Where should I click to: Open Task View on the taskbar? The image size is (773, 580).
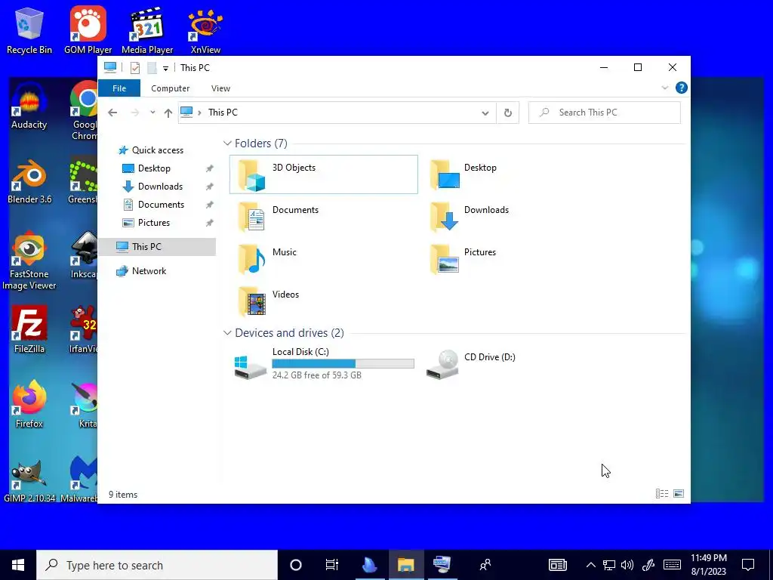[x=332, y=565]
